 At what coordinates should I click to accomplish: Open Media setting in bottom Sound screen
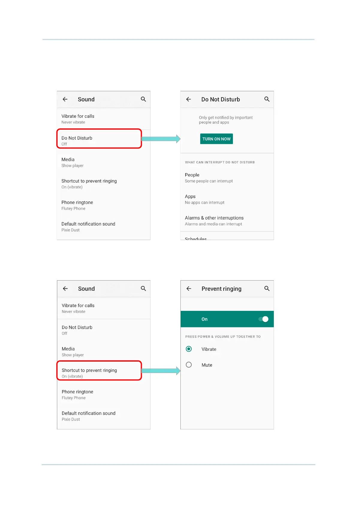pyautogui.click(x=104, y=352)
